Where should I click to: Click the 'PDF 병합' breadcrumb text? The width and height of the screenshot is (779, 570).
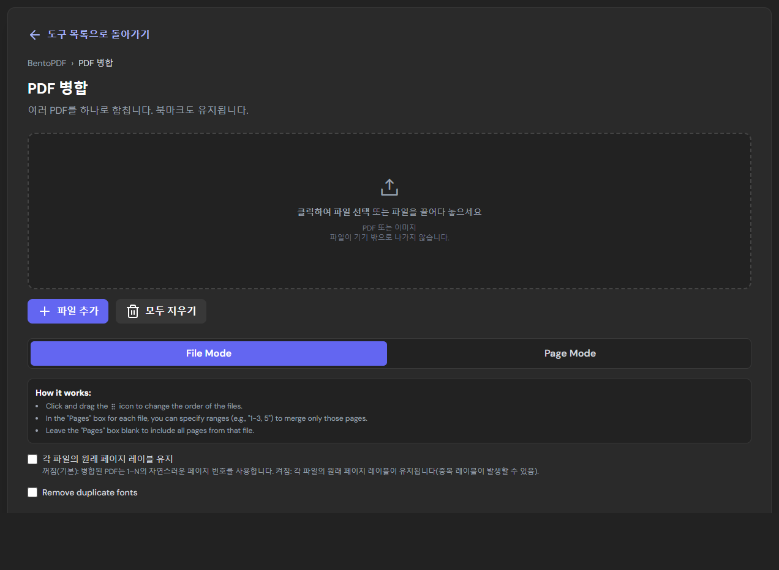point(96,63)
